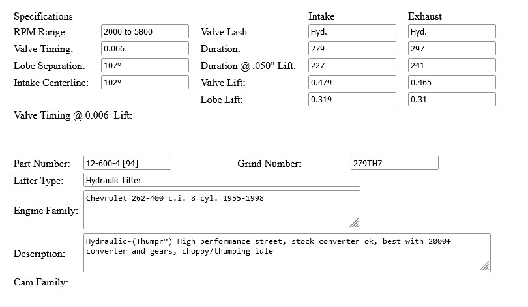
Task: Click the Exhaust Valve Lash field
Action: 452,31
